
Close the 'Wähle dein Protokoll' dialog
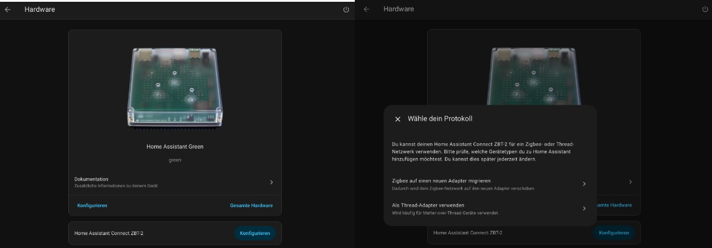pyautogui.click(x=398, y=119)
